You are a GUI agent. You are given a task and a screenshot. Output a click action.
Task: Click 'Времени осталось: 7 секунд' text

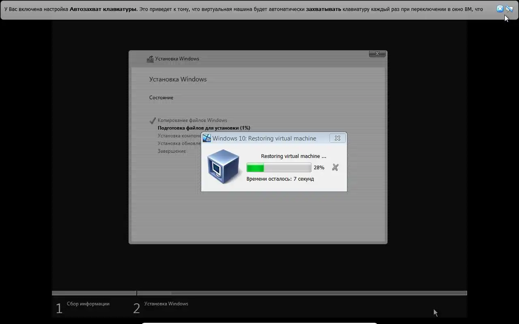280,179
